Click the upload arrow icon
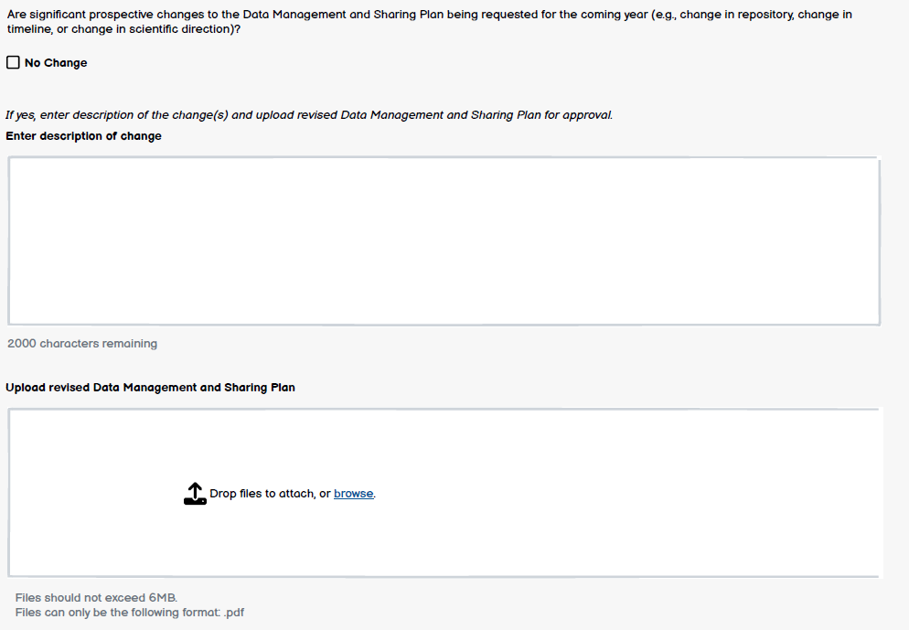909x630 pixels. (x=195, y=494)
